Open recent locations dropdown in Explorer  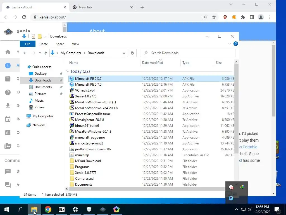click(40, 53)
